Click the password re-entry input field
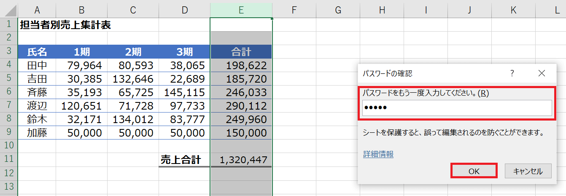The image size is (566, 196). click(457, 108)
